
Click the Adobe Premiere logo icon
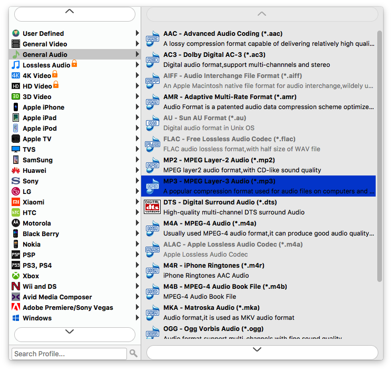click(x=16, y=307)
